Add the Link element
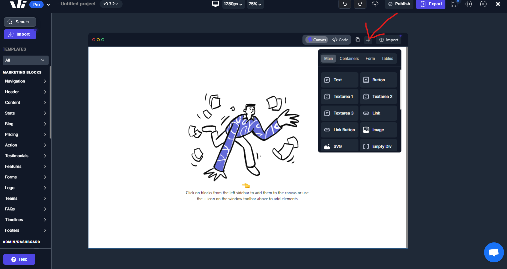 (378, 113)
